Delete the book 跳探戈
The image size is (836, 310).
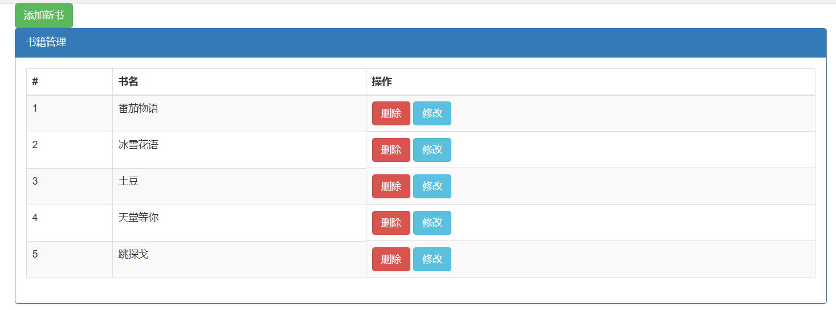(391, 259)
